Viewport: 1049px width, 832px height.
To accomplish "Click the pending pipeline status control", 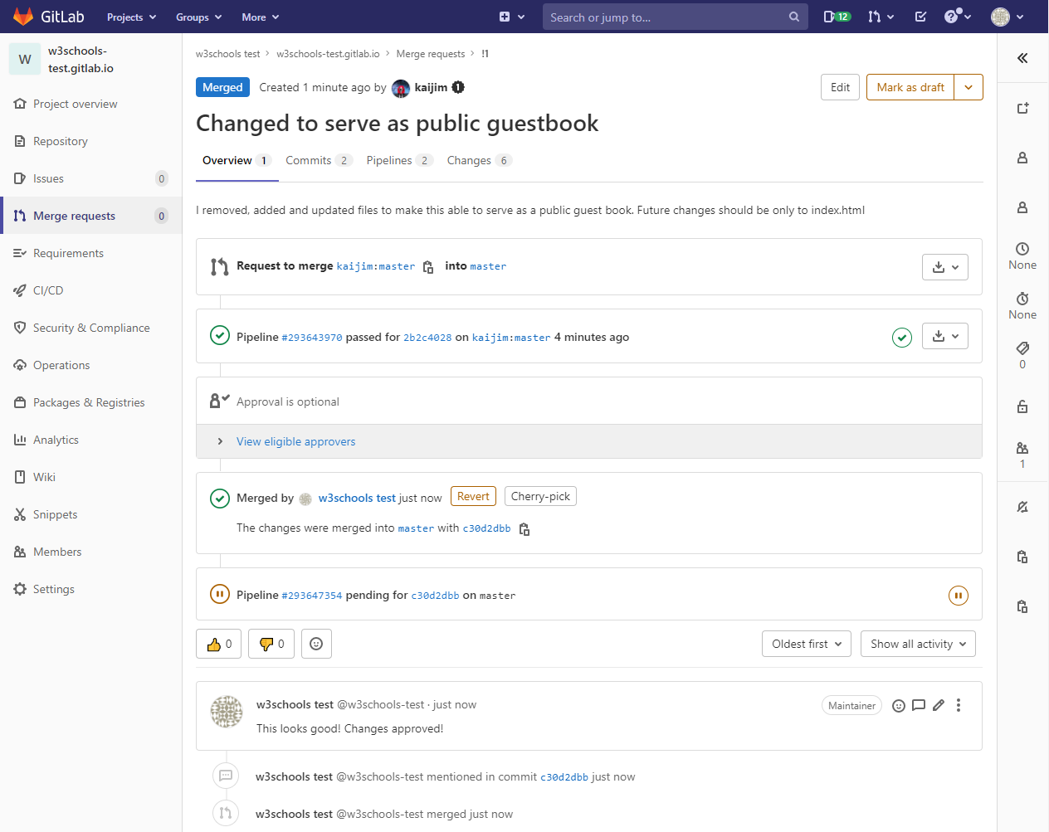I will click(958, 595).
